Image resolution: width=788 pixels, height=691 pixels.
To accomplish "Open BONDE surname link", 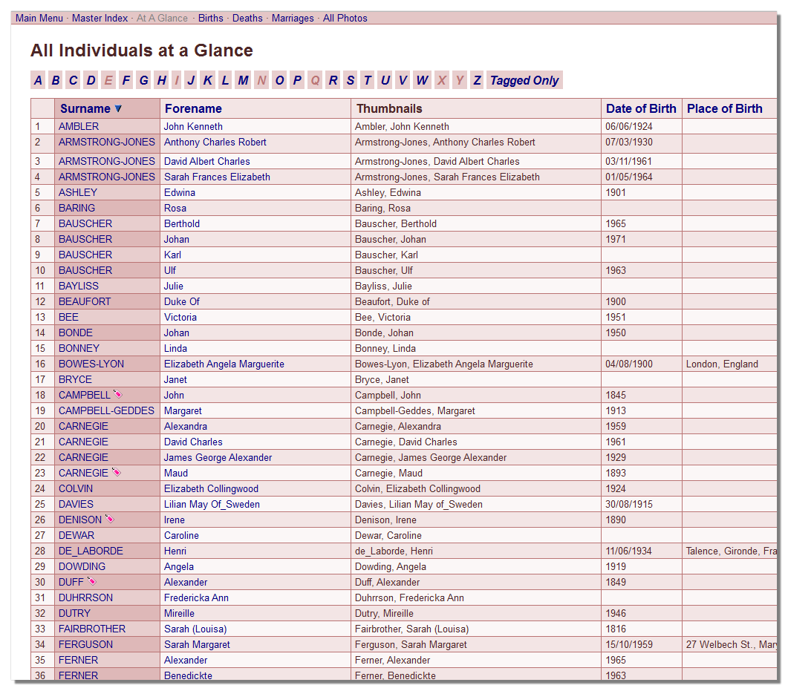I will [75, 333].
